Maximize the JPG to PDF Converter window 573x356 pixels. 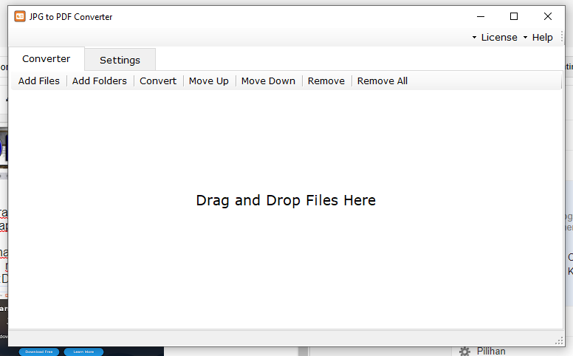pyautogui.click(x=514, y=16)
